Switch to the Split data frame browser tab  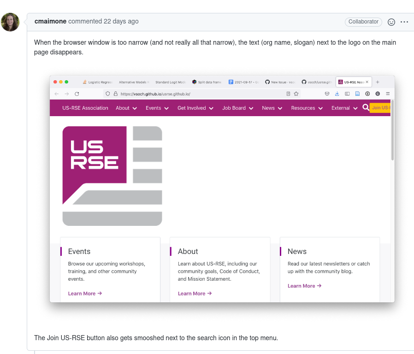pyautogui.click(x=207, y=82)
